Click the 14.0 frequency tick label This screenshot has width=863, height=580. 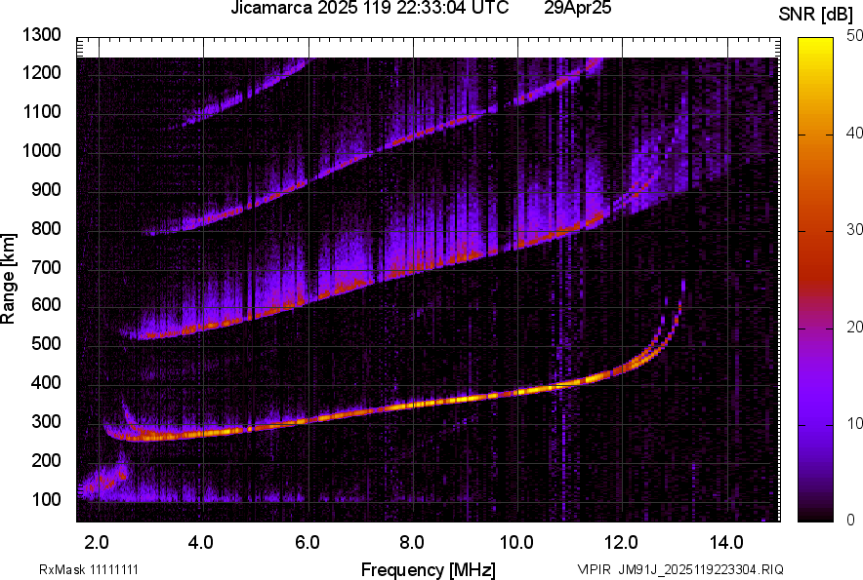tap(726, 543)
